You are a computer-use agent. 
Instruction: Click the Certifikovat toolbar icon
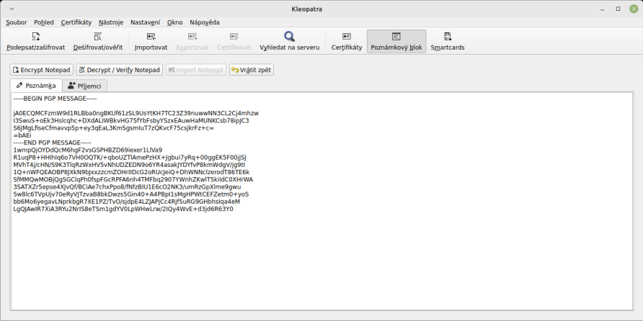click(x=234, y=41)
